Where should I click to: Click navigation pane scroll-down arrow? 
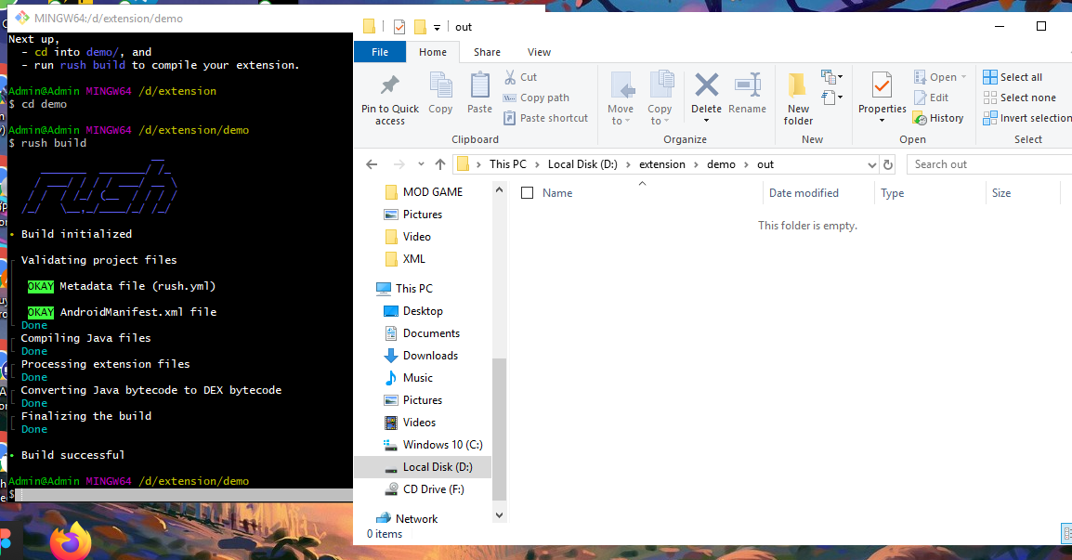click(x=499, y=515)
